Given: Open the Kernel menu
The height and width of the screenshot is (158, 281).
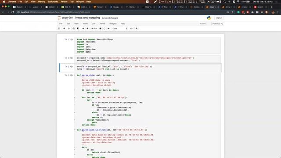Looking at the screenshot, I should (x=102, y=24).
